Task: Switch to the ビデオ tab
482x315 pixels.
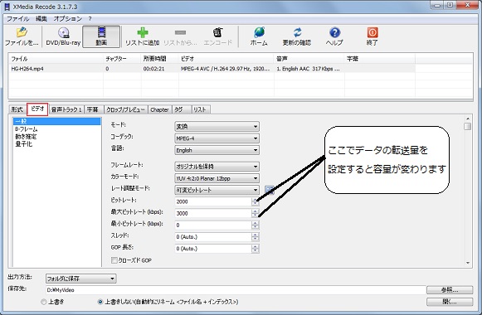Action: click(x=37, y=109)
